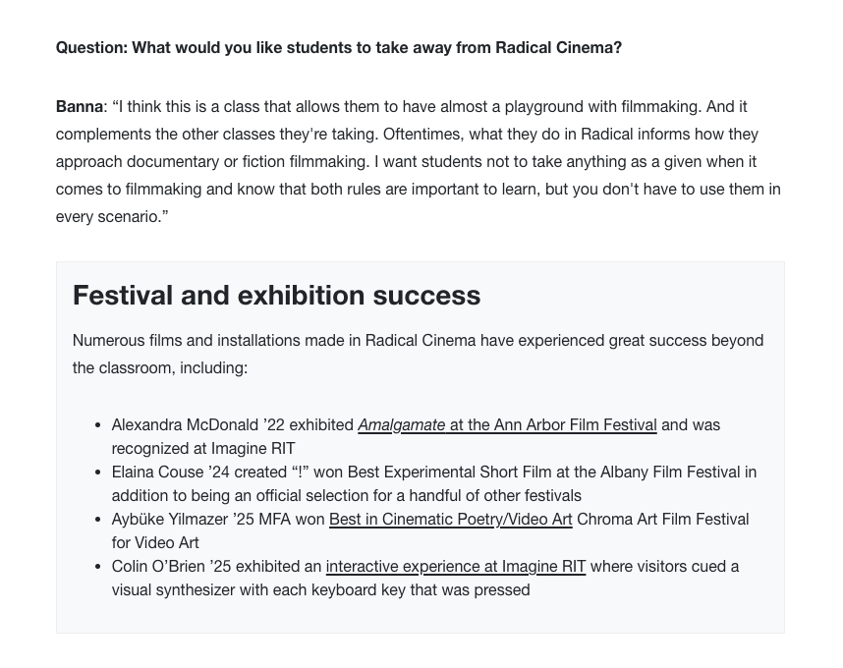Open the Amalgamate at Ann Arbor Film Festival link
Viewport: 843px width, 668px height.
[x=507, y=425]
